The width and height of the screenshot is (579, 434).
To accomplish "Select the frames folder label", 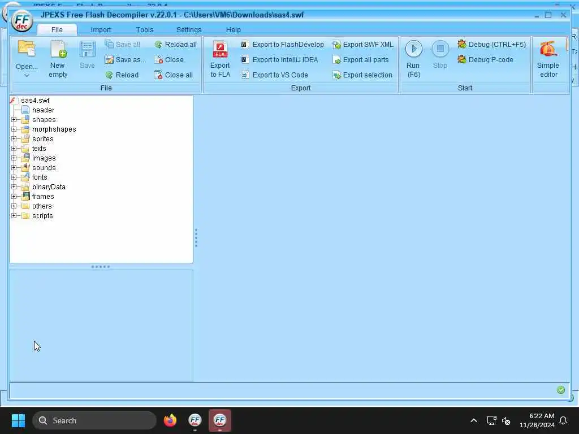I will pos(43,196).
